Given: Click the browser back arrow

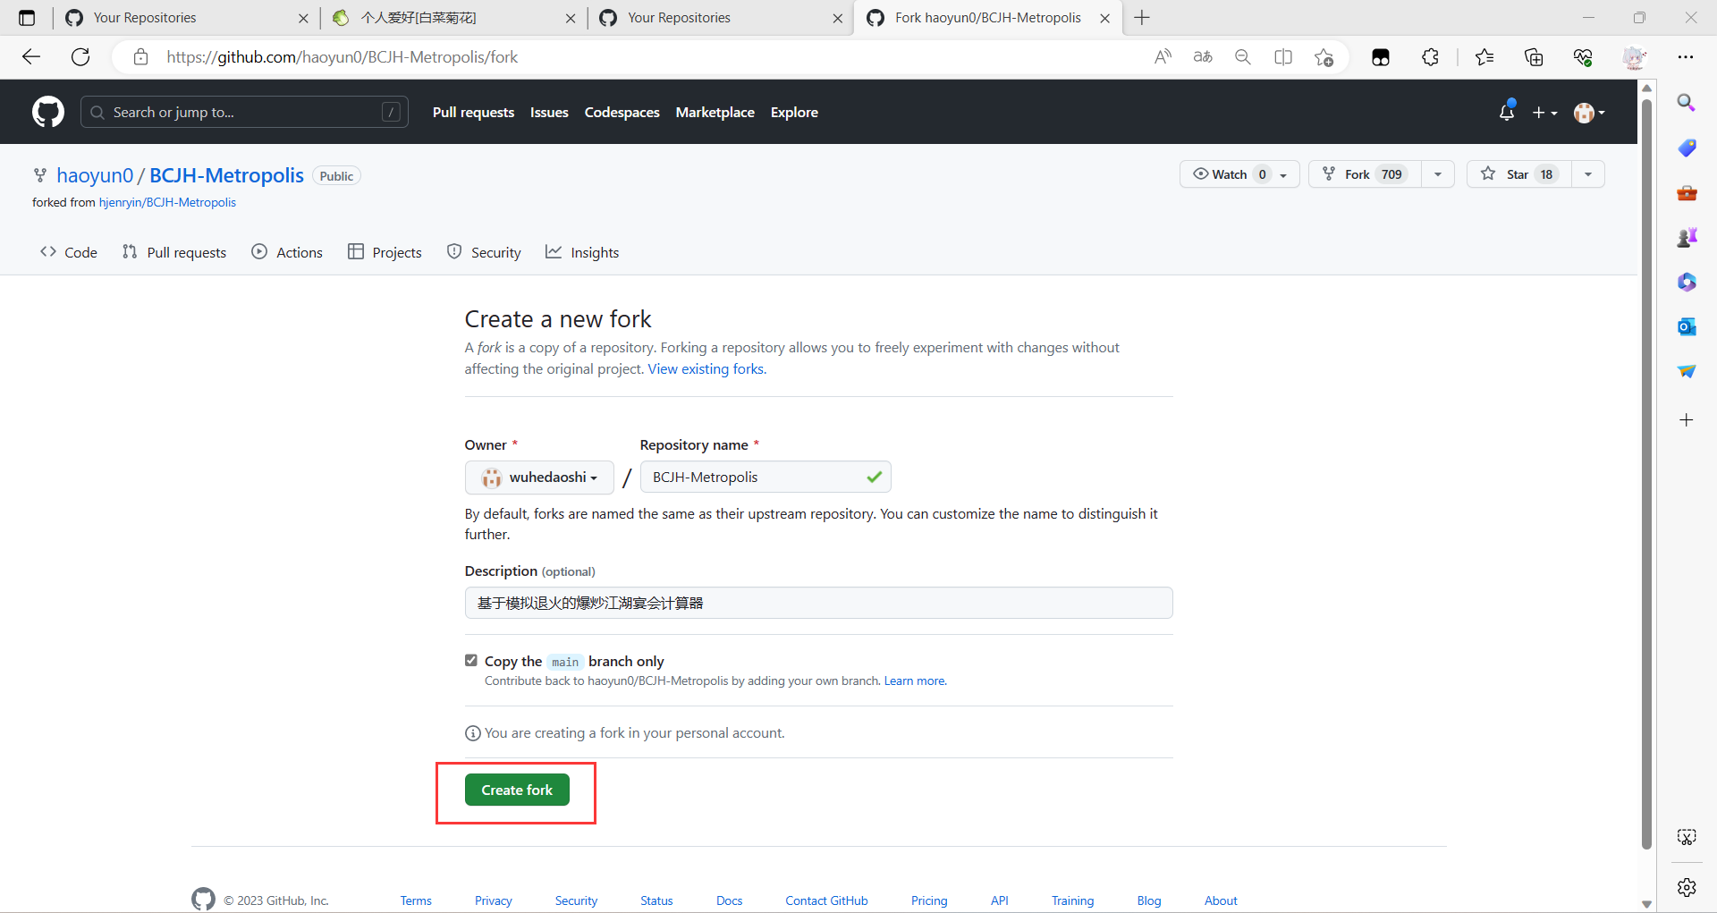Looking at the screenshot, I should click(31, 57).
